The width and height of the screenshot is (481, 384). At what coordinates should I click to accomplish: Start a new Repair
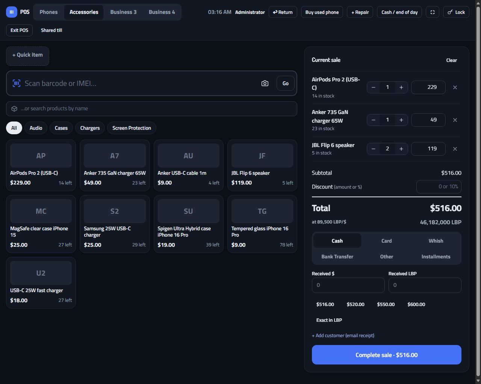tap(360, 12)
